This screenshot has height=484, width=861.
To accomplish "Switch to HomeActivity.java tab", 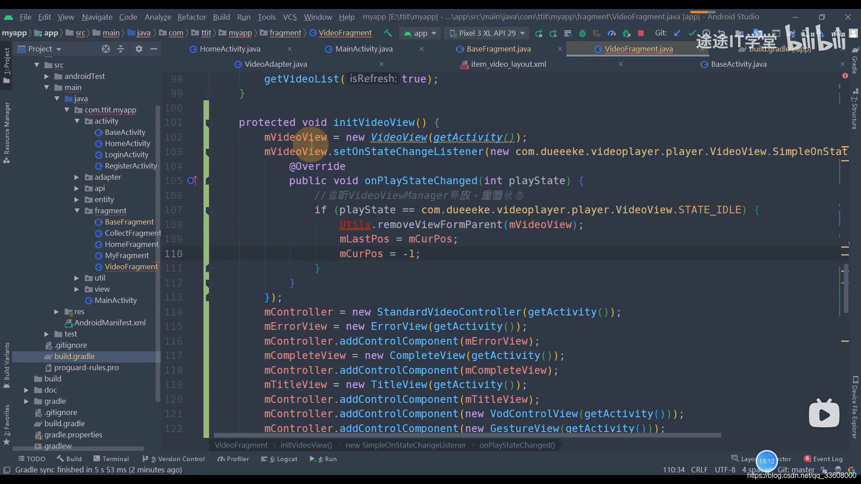I will (230, 49).
